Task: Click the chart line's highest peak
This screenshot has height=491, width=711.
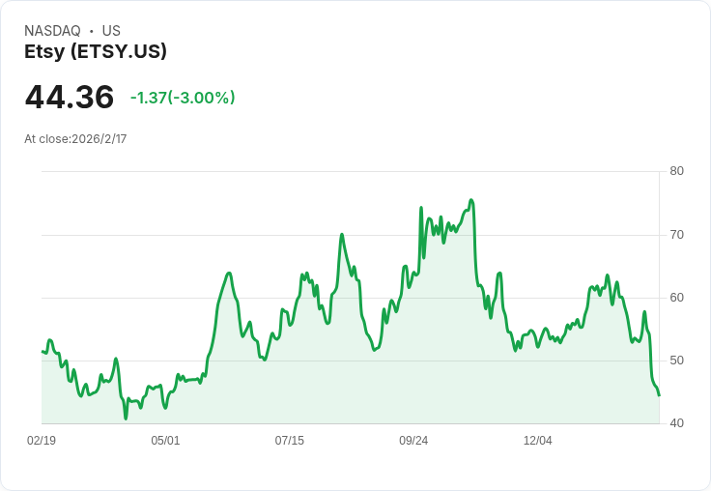Action: tap(471, 200)
